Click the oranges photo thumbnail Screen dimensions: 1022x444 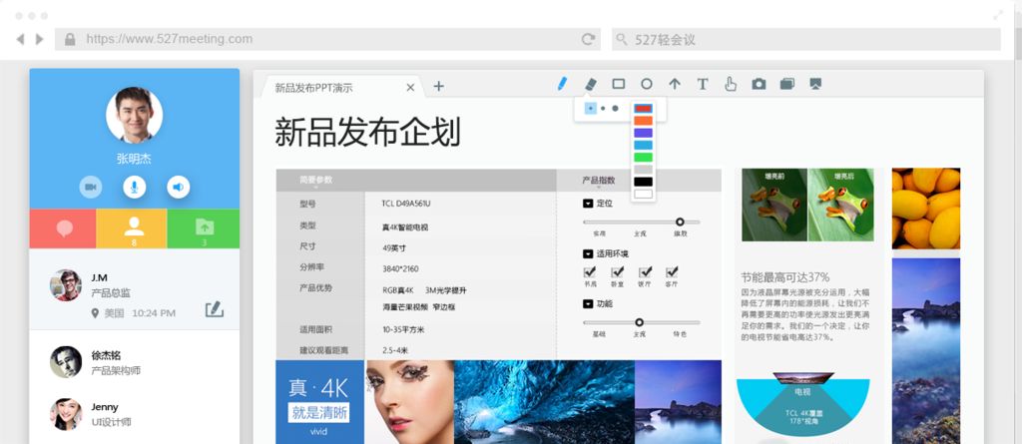click(925, 209)
